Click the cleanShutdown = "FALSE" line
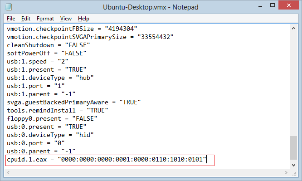 point(49,45)
